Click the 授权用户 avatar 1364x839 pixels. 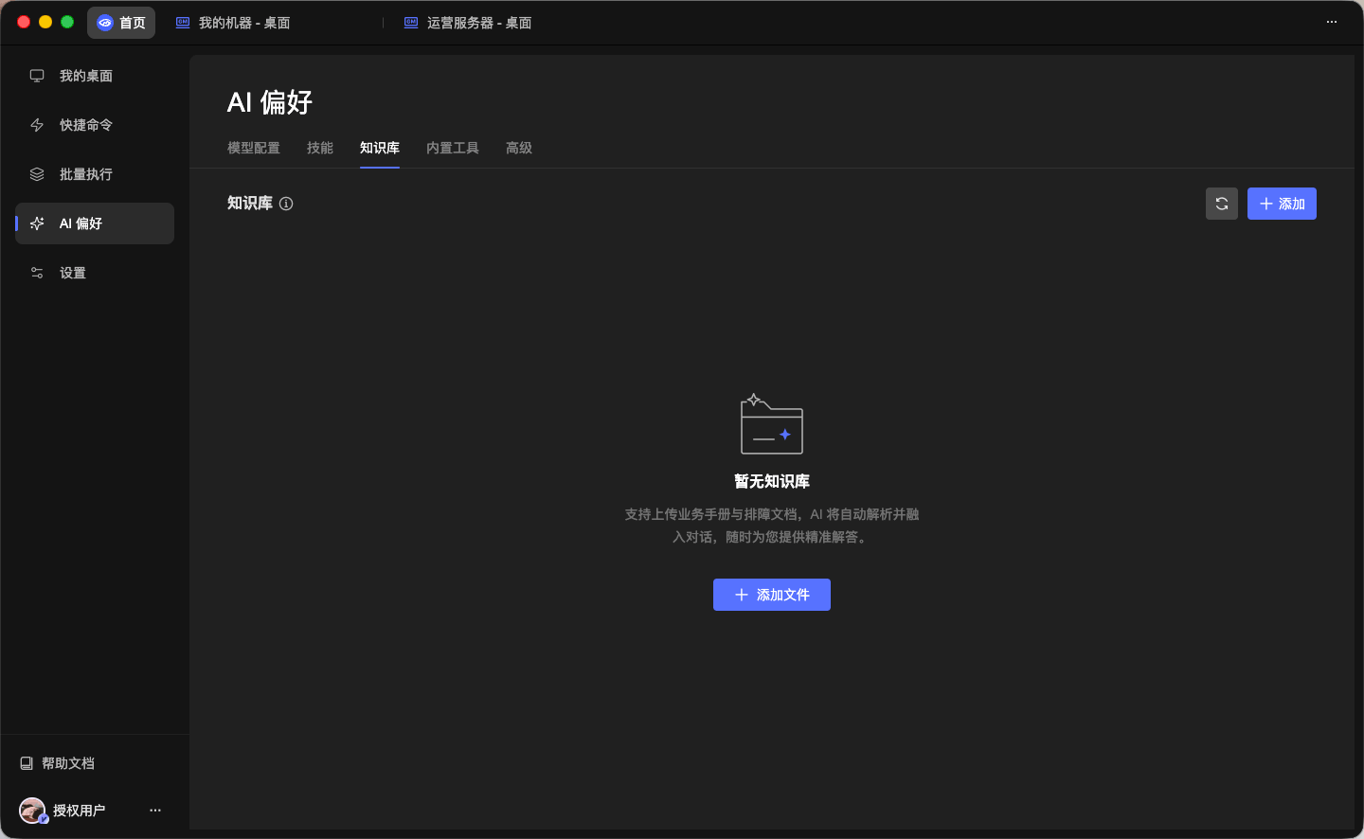32,811
